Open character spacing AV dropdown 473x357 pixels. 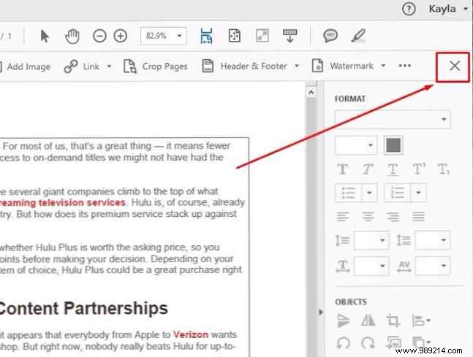point(433,266)
